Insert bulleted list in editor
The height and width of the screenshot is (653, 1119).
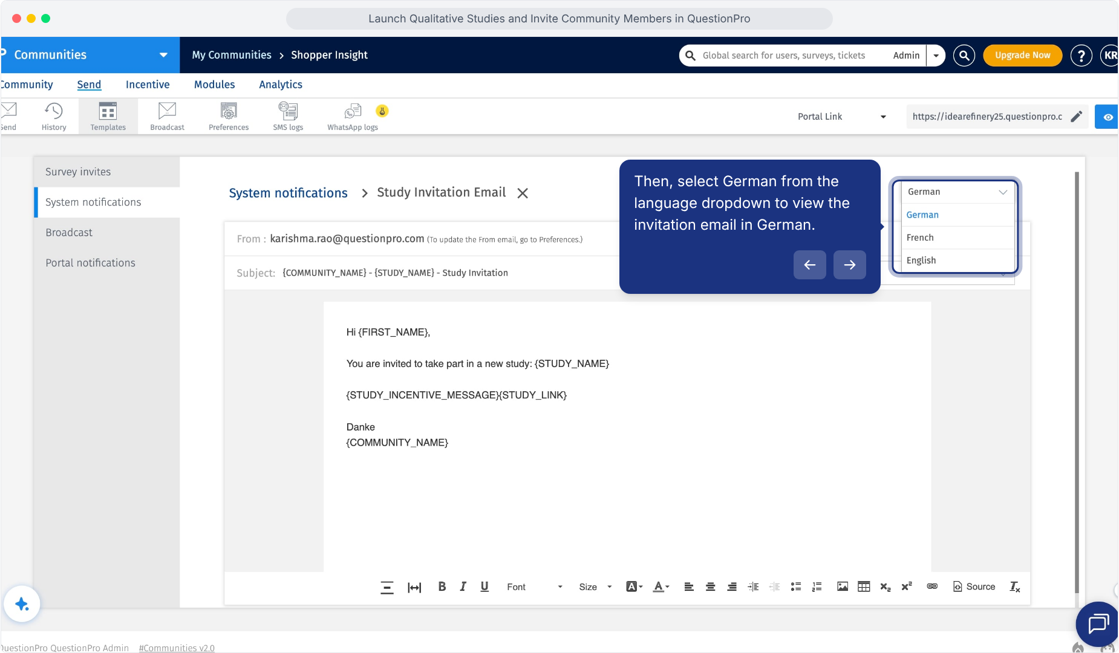796,586
